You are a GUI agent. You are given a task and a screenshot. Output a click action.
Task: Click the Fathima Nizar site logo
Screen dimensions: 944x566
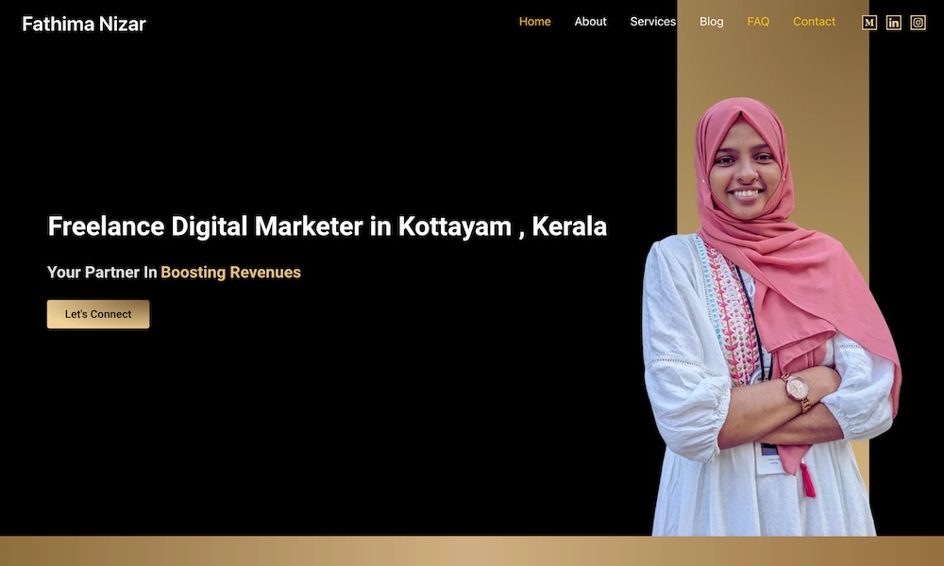[84, 24]
